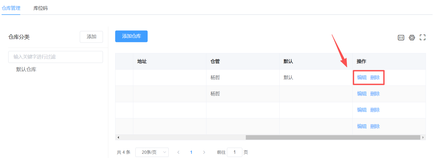Focus the 输入关键字进行过滤 filter field

tap(55, 57)
